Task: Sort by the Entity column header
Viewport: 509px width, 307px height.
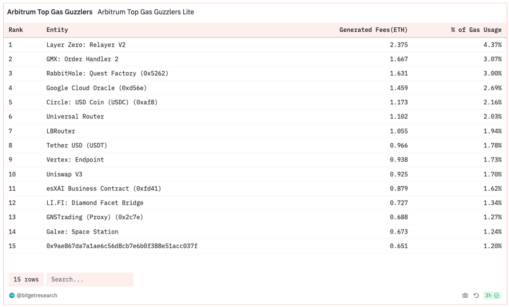Action: pos(57,30)
